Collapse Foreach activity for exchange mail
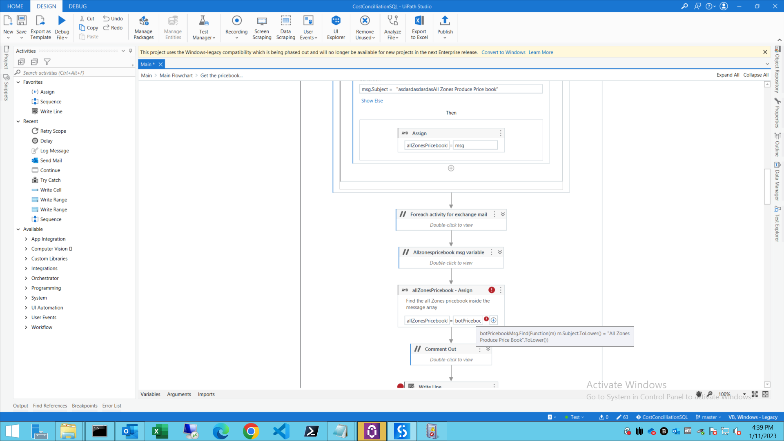Image resolution: width=784 pixels, height=441 pixels. (503, 214)
